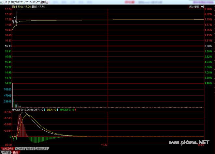Click the 4.35% percentage axis label
Viewport: 215px width, 154px height.
(x=208, y=30)
